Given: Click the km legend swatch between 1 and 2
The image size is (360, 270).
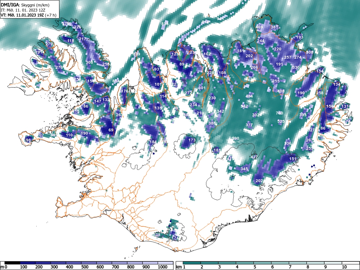Looking at the screenshot, I should click(192, 263).
